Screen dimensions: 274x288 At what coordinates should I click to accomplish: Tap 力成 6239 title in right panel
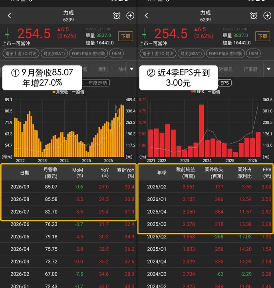[205, 16]
